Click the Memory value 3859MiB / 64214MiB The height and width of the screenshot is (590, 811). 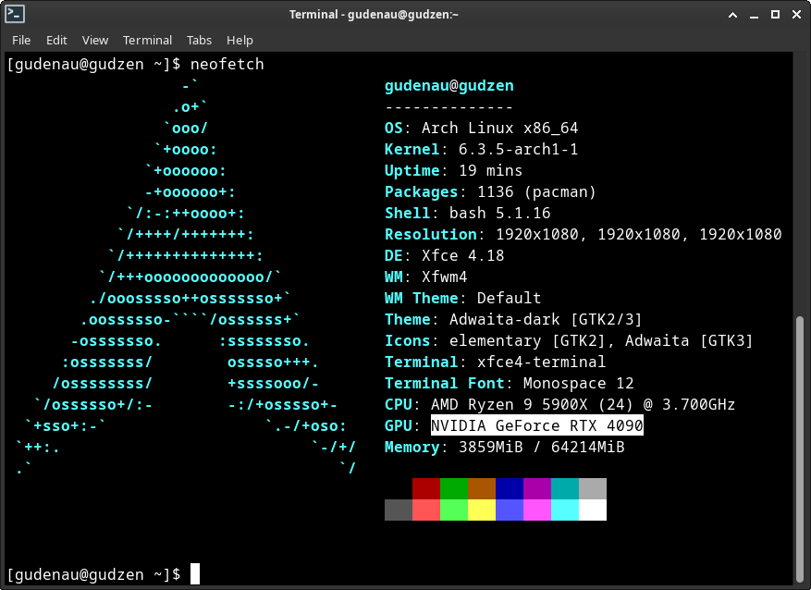[x=542, y=447]
